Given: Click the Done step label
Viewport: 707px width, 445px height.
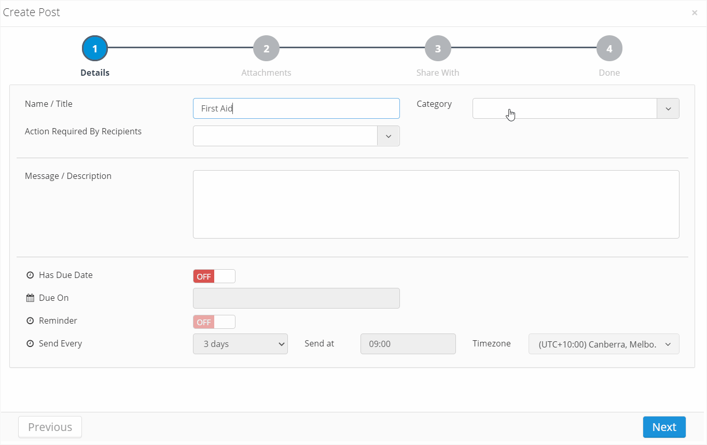Looking at the screenshot, I should 609,73.
